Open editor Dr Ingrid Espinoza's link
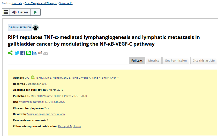The width and height of the screenshot is (218, 136). tap(69, 126)
